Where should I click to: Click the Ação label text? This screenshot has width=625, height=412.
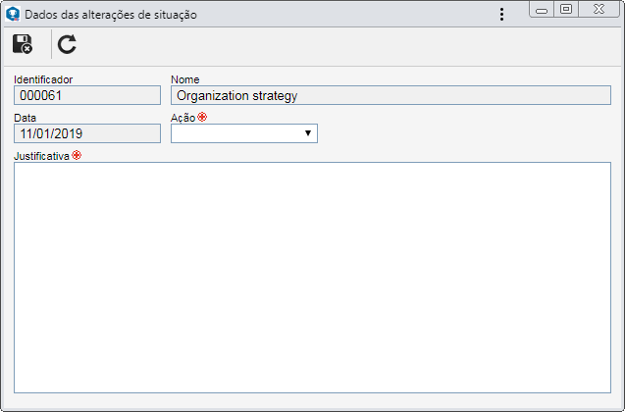[x=182, y=118]
